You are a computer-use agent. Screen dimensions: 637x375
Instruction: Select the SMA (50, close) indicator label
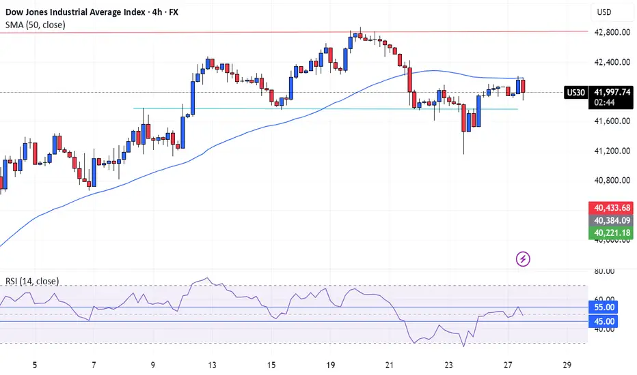[36, 25]
